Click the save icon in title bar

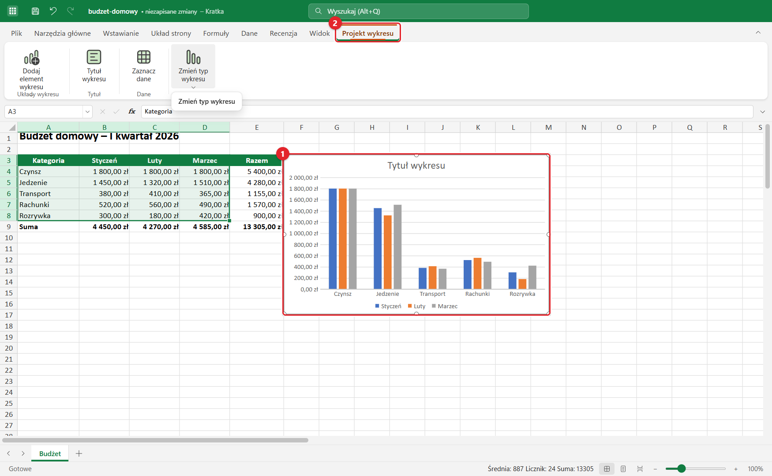coord(35,11)
